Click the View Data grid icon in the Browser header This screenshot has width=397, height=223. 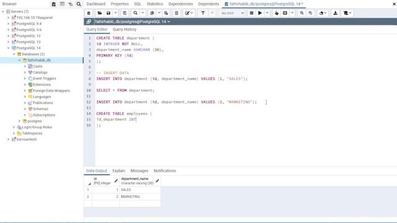62,4
